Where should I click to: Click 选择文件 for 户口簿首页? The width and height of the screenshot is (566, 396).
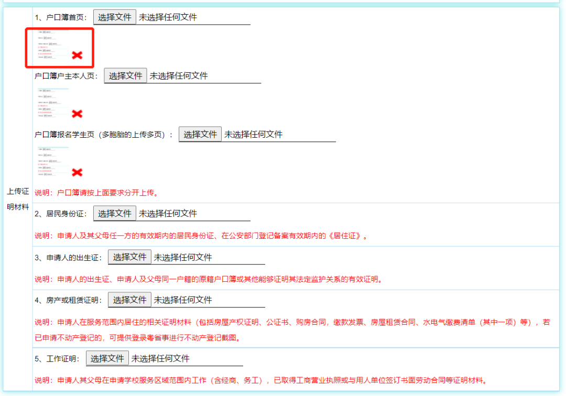pos(115,16)
